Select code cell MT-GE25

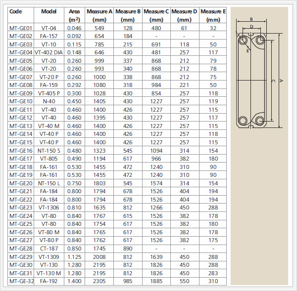click(21, 224)
